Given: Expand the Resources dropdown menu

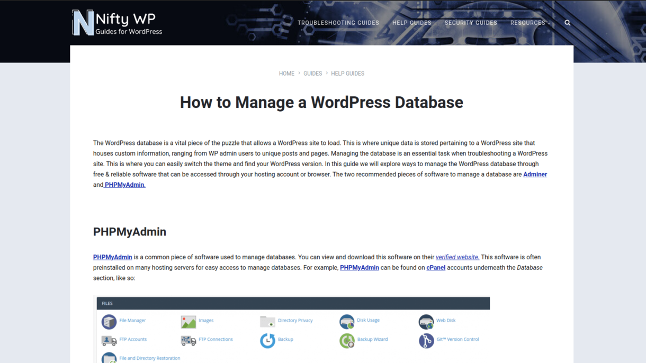Looking at the screenshot, I should pos(529,23).
